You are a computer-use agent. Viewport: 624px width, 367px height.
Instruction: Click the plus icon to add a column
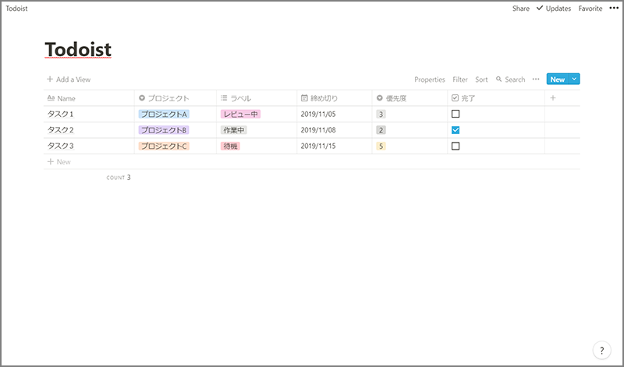(553, 98)
